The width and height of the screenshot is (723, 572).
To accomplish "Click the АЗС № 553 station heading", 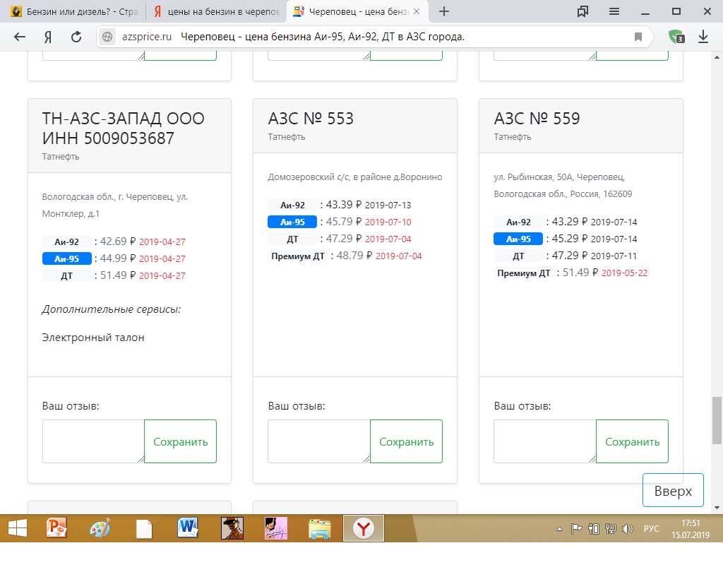I will click(311, 119).
